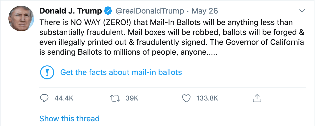Image resolution: width=315 pixels, height=126 pixels.
Task: Like the tweet with the heart icon
Action: pos(186,98)
